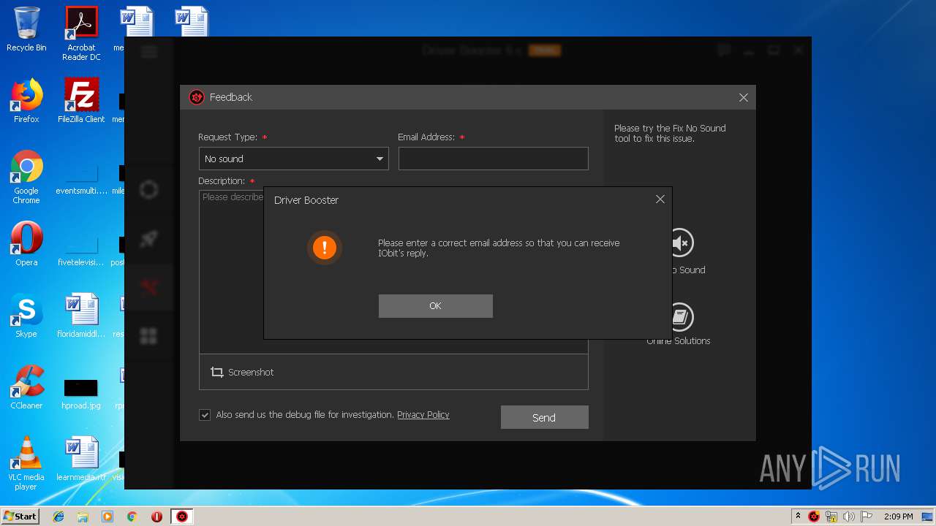The image size is (936, 526).
Task: Open the Driver Booster hamburger menu
Action: tap(149, 51)
